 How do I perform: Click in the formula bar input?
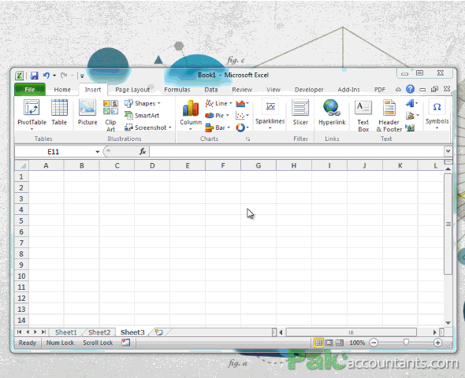[296, 151]
